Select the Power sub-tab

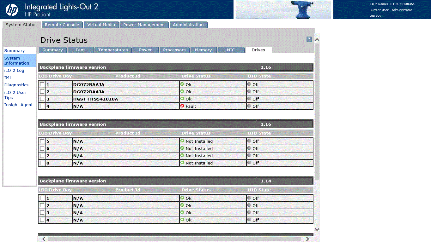click(x=145, y=50)
